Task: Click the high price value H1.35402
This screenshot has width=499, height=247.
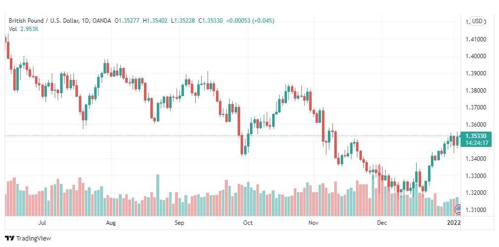Action: pyautogui.click(x=155, y=21)
